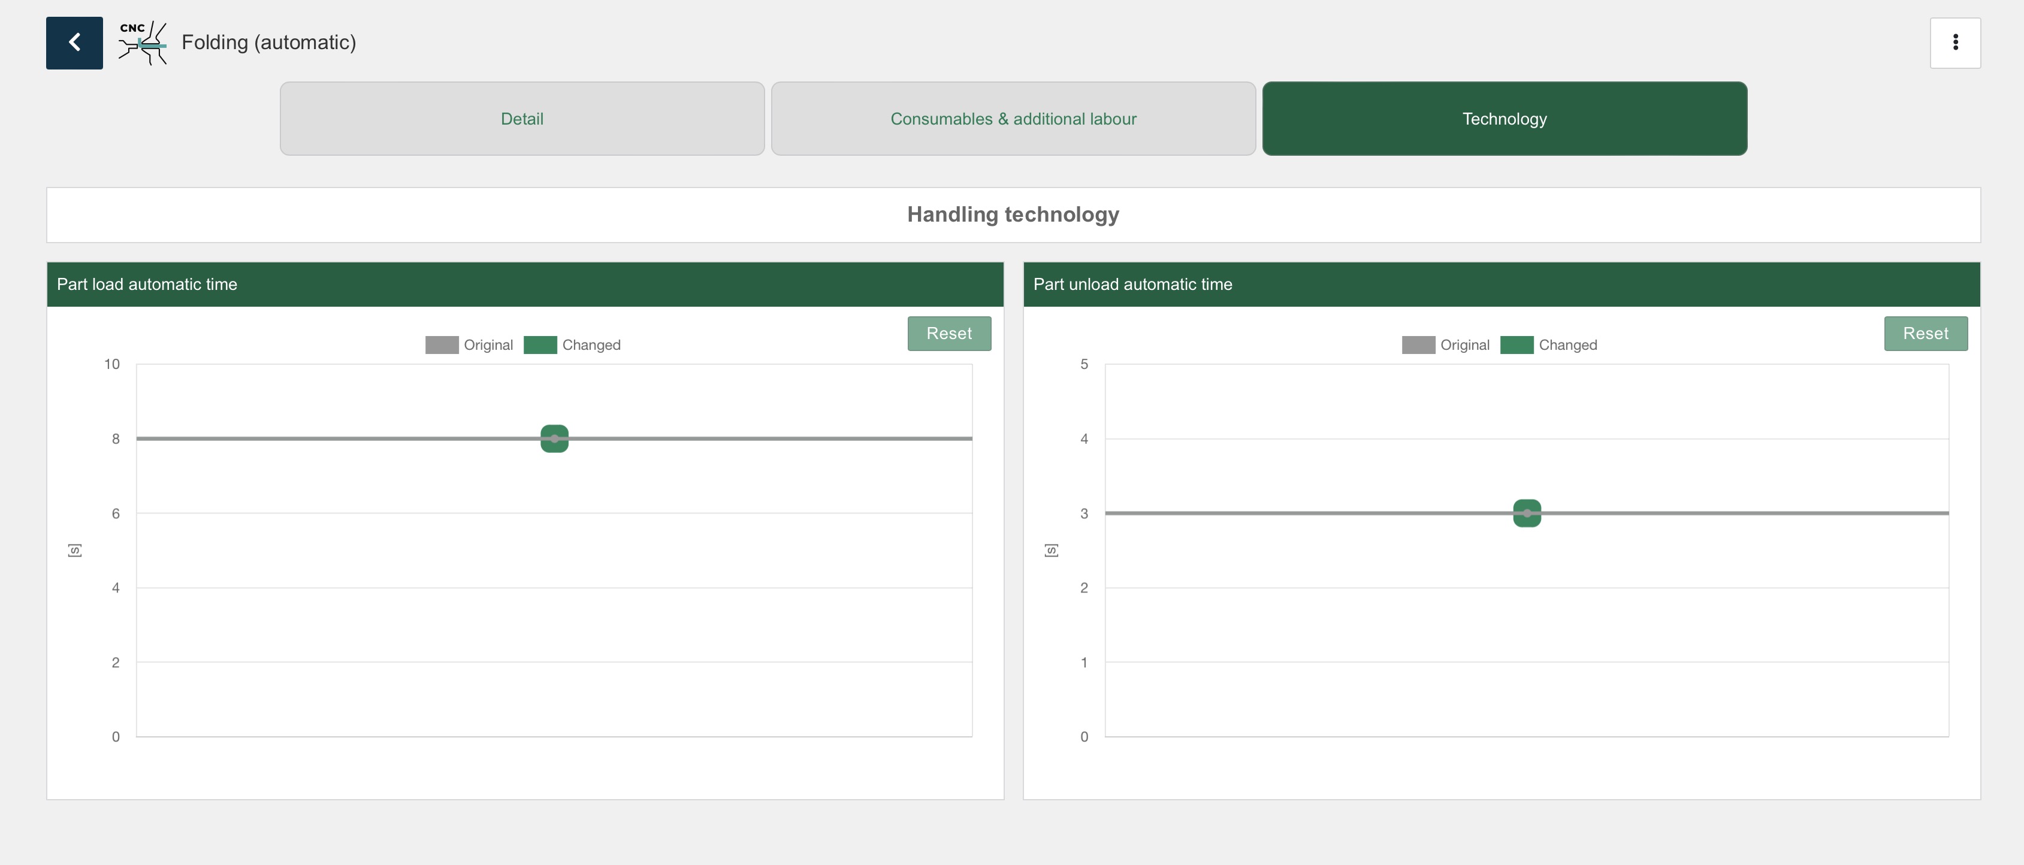Open Consumables & additional labour tab

pyautogui.click(x=1013, y=119)
